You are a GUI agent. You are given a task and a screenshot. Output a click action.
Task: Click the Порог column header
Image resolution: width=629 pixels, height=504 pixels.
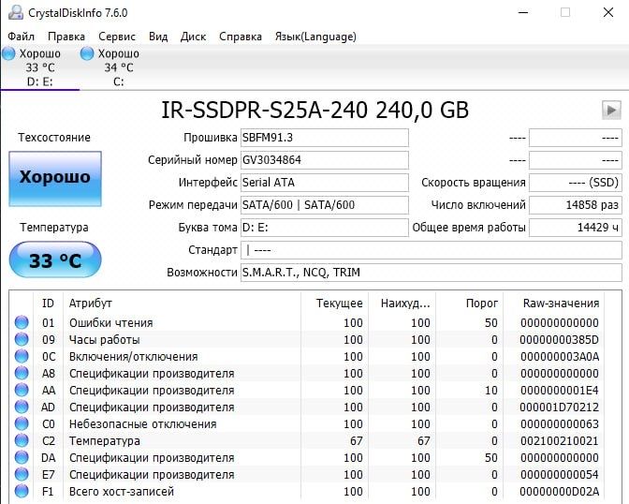469,304
